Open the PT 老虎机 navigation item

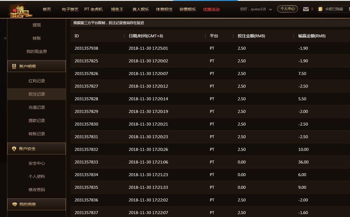click(93, 9)
